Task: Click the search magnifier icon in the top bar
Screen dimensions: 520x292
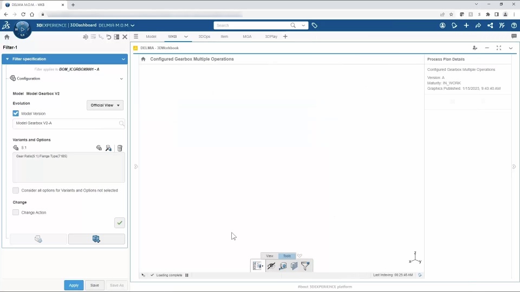Action: [293, 25]
